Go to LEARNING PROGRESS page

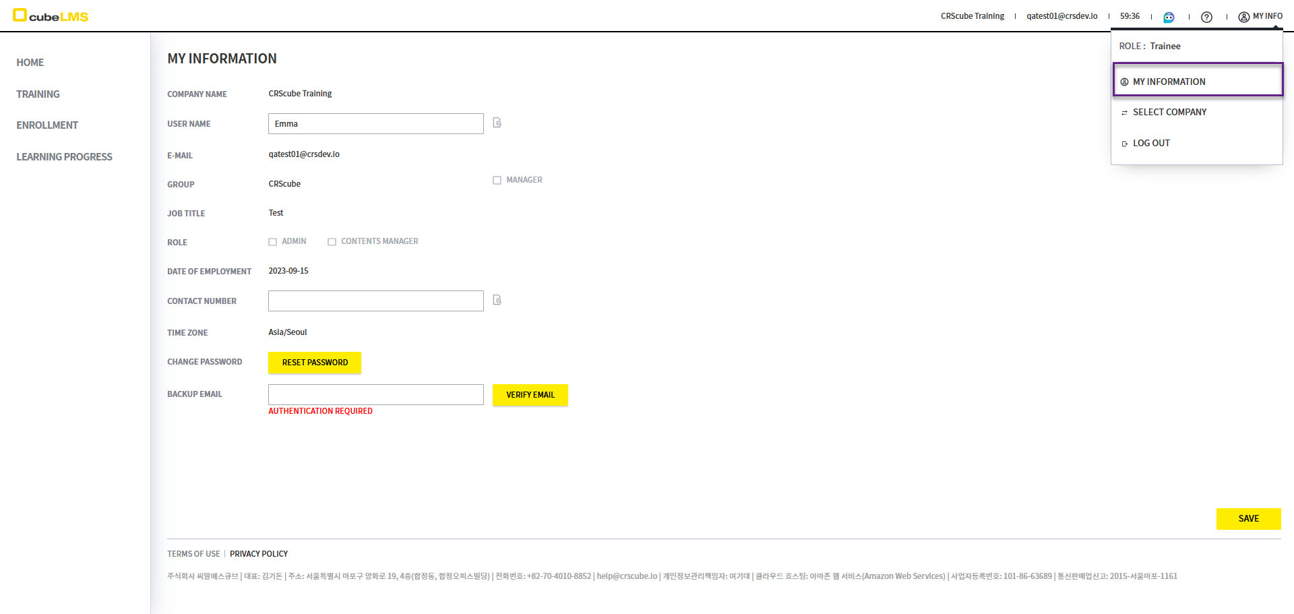click(x=64, y=157)
